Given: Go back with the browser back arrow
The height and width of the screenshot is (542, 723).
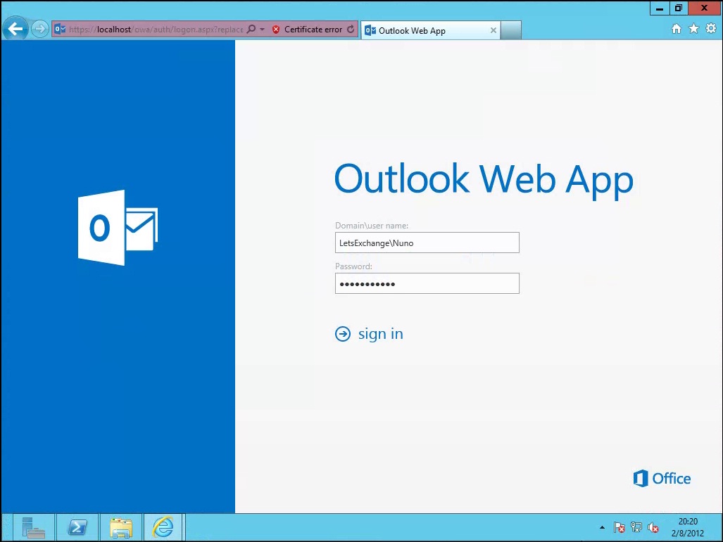Looking at the screenshot, I should click(x=15, y=29).
